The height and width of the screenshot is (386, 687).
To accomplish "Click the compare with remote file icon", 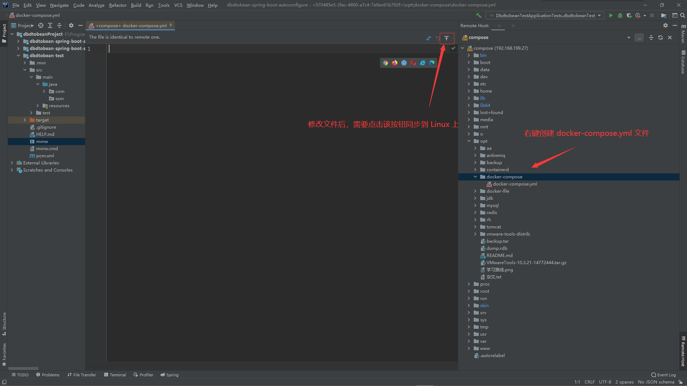I will [x=429, y=38].
